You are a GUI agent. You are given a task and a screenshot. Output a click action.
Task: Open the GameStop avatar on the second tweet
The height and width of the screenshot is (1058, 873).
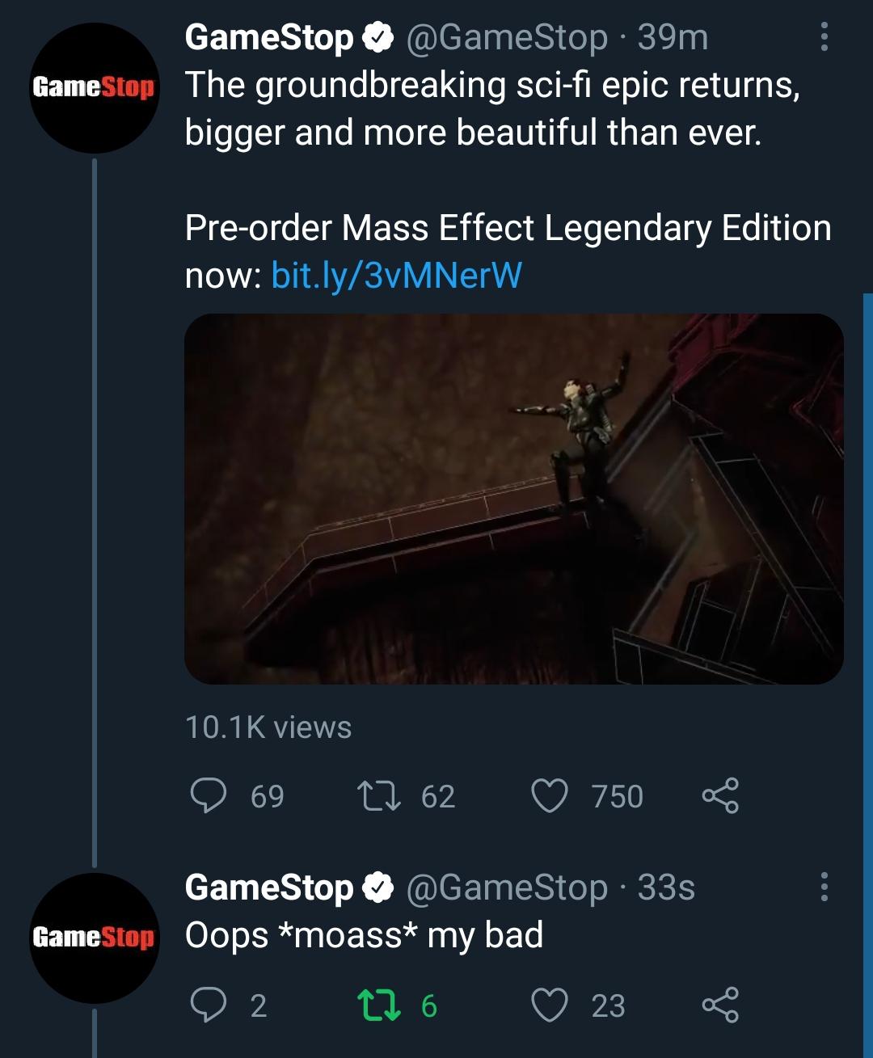95,938
